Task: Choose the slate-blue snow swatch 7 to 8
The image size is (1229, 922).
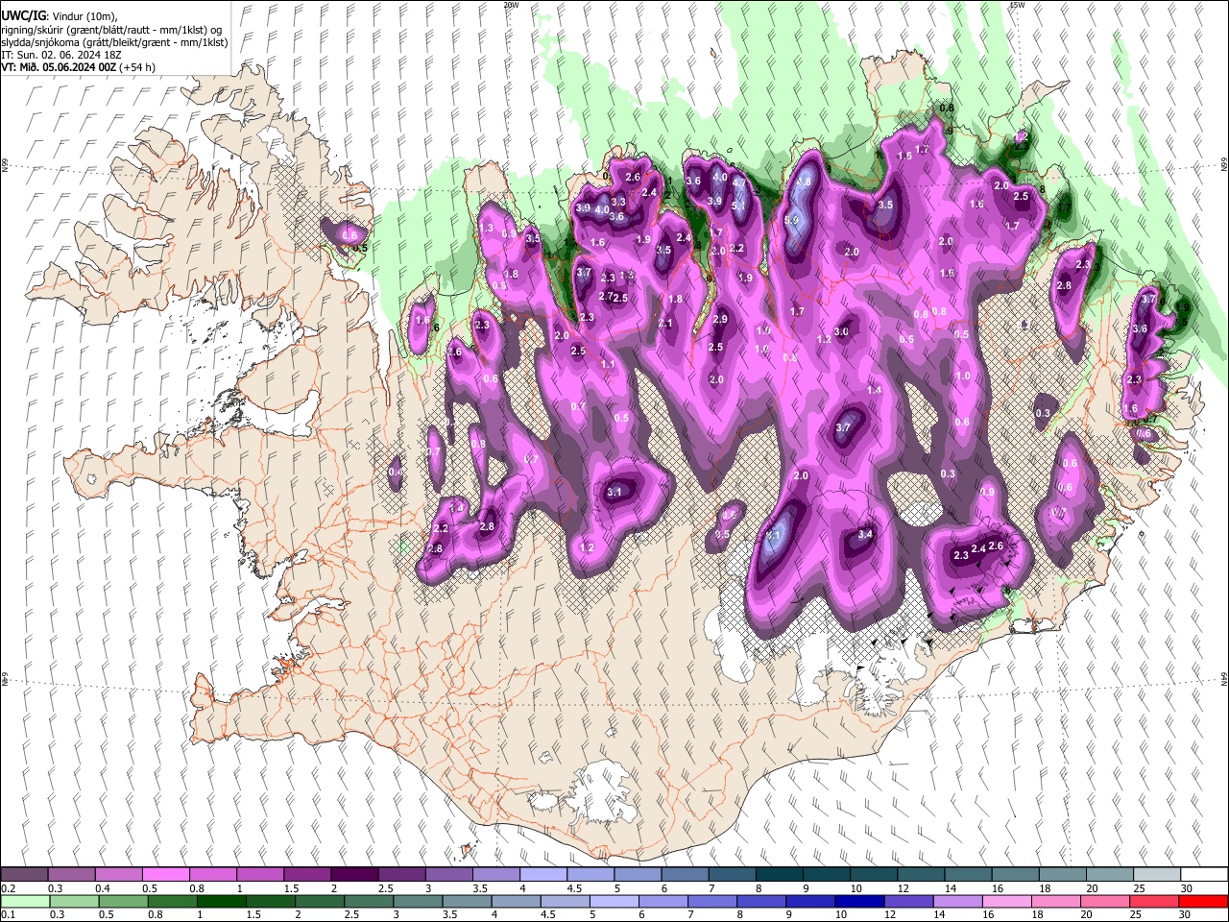Action: (731, 875)
